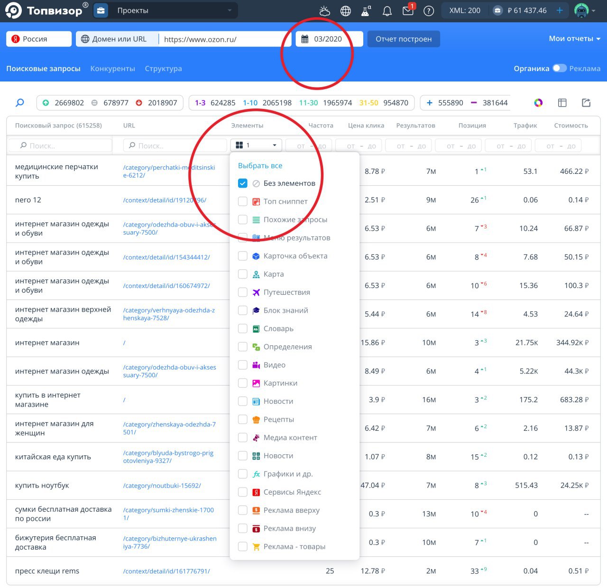607x588 pixels.
Task: Open the projects briefcase icon
Action: pyautogui.click(x=101, y=10)
